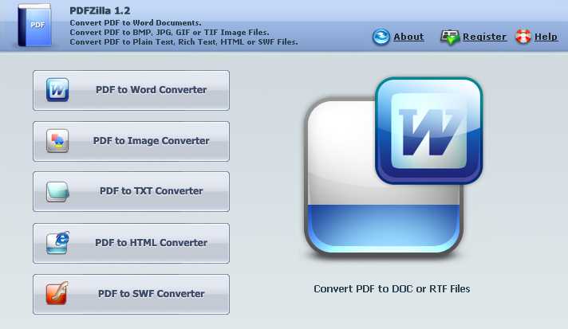The height and width of the screenshot is (329, 568).
Task: Click the blue About globe icon
Action: tap(381, 37)
